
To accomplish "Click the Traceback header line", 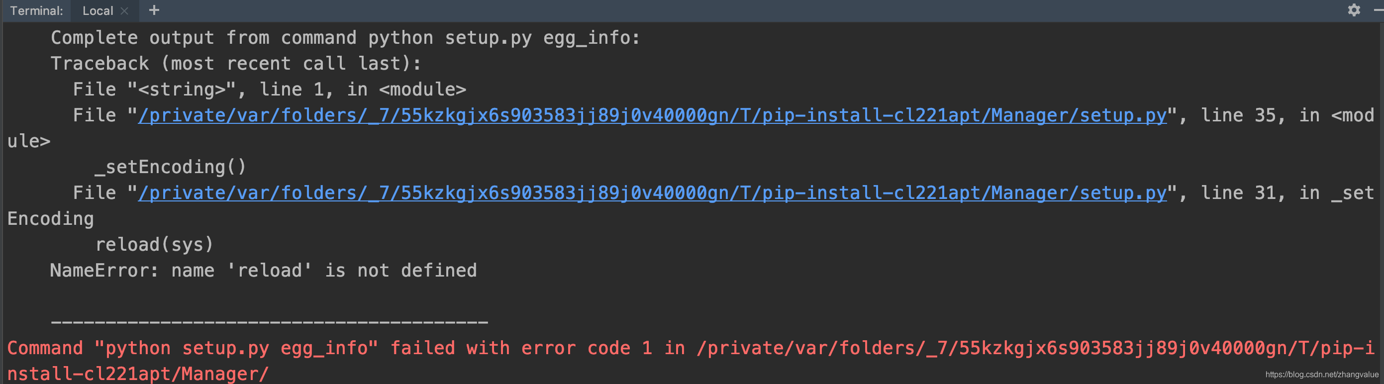I will (236, 63).
